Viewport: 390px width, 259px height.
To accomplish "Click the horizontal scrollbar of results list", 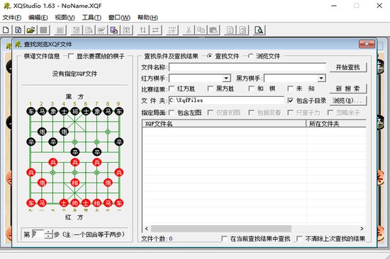I will (x=254, y=229).
